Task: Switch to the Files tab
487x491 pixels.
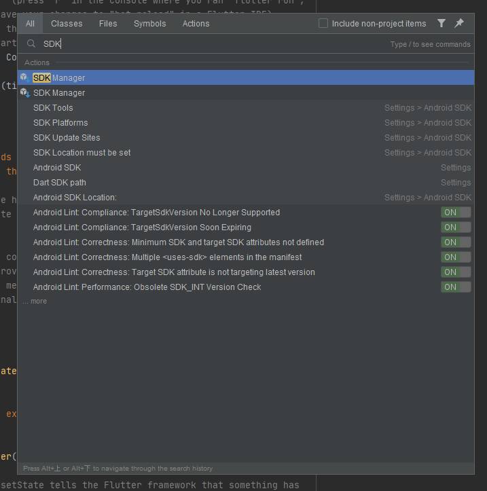Action: 108,24
